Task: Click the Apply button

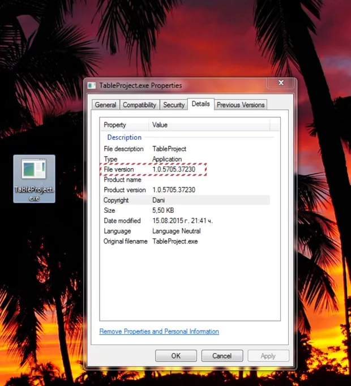Action: pyautogui.click(x=268, y=356)
